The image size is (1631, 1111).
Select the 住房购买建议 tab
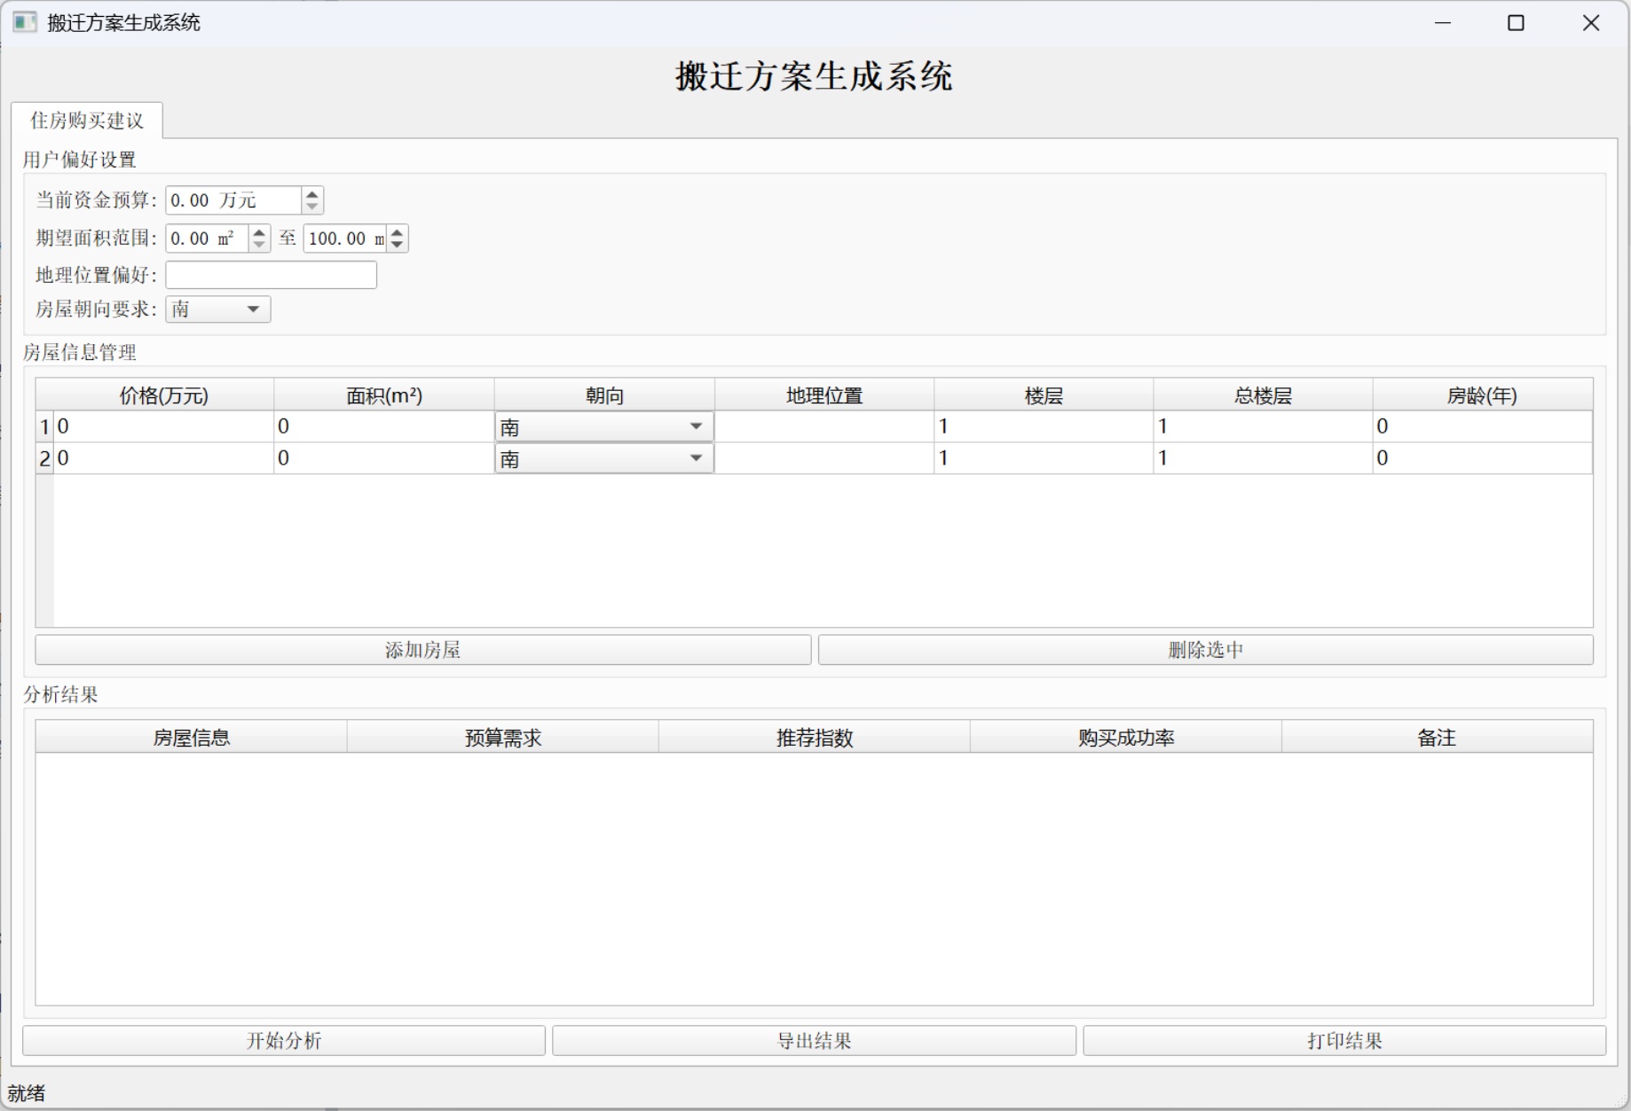pos(87,121)
